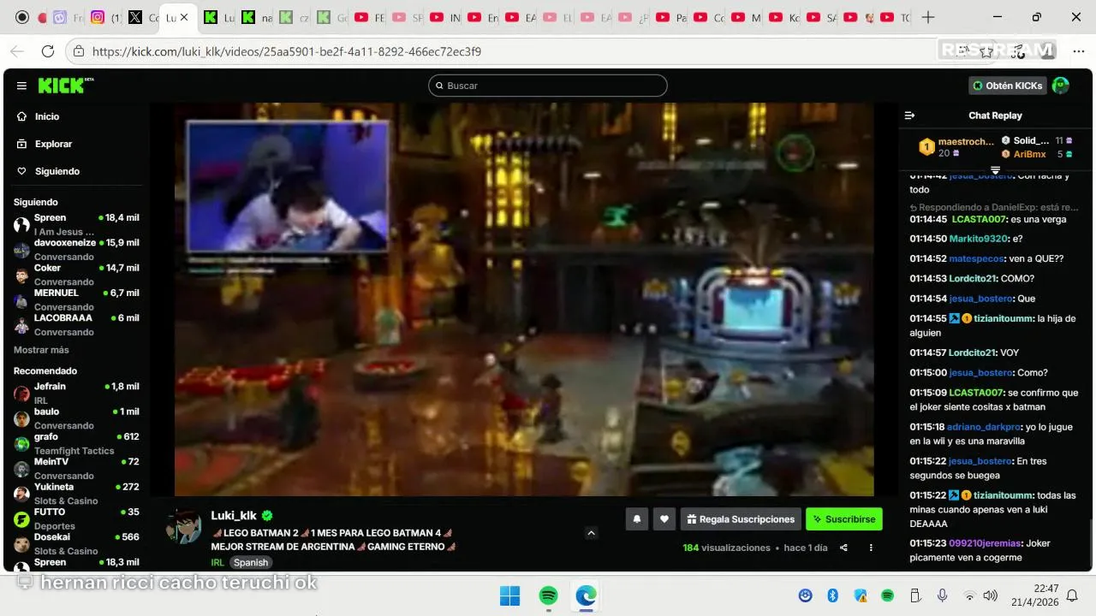Open the Yukineta recommended channel
Viewport: 1096px width, 616px height.
75,493
